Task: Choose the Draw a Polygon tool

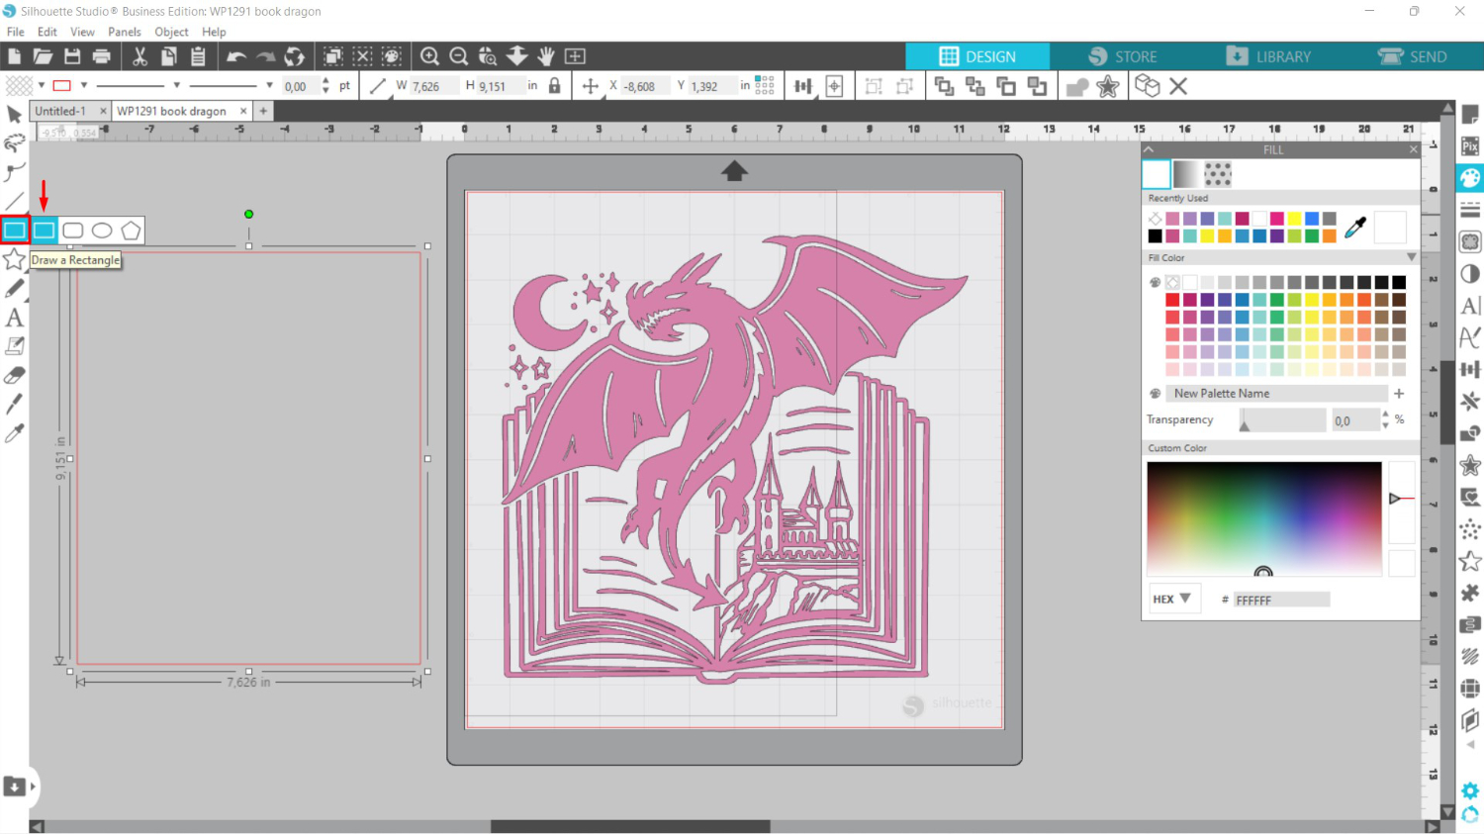Action: (131, 231)
